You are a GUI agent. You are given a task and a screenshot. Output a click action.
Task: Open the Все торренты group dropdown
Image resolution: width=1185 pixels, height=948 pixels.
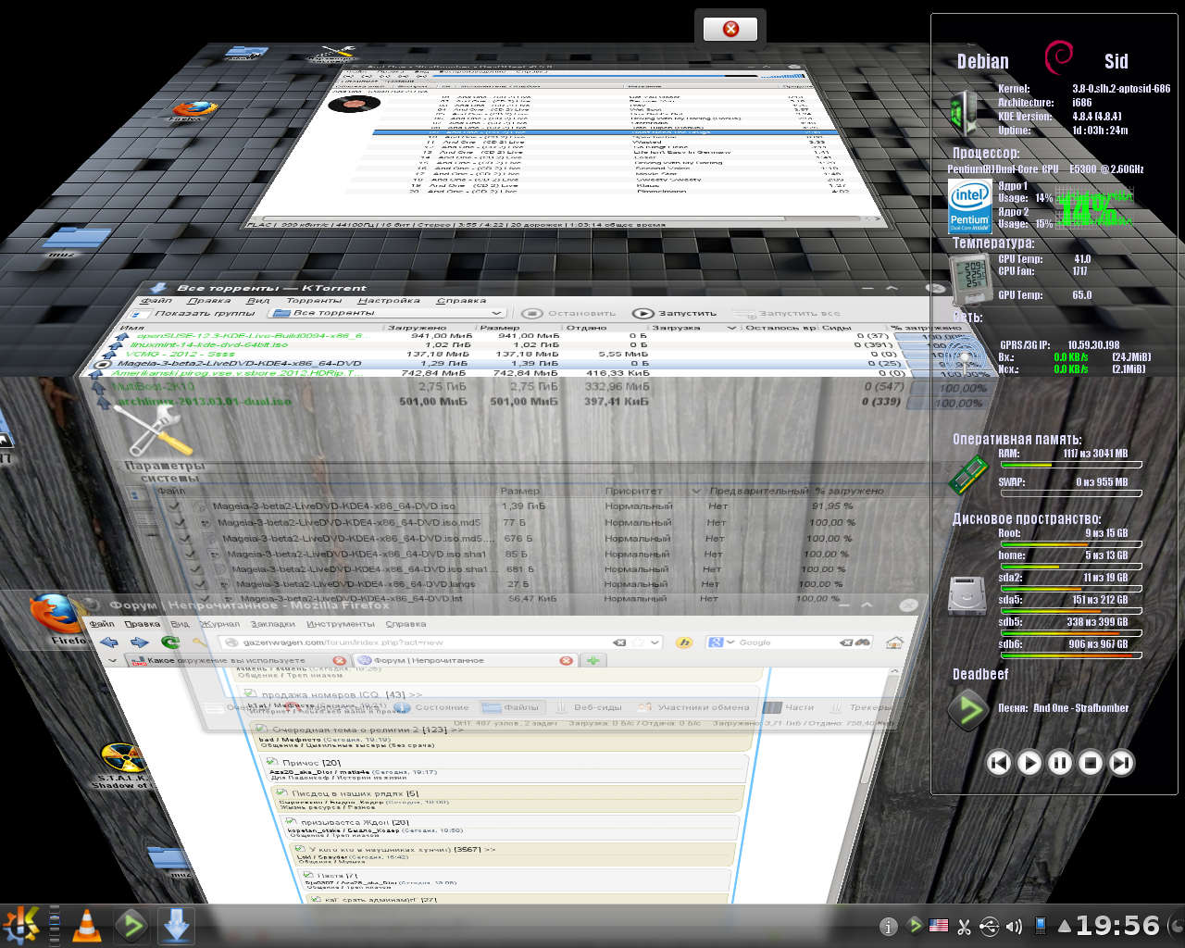coord(387,313)
